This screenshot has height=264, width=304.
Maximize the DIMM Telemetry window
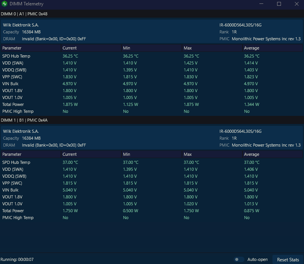(279, 4)
